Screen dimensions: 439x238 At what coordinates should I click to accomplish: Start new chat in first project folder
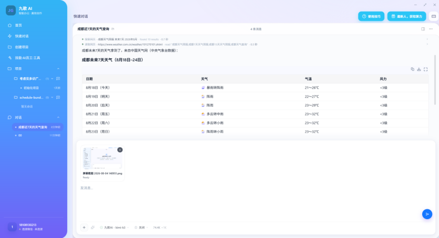[x=58, y=79]
